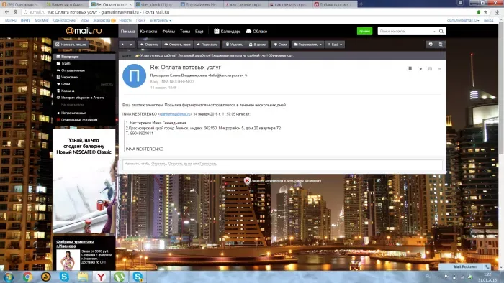Click the Ответить reply button

[x=149, y=45]
